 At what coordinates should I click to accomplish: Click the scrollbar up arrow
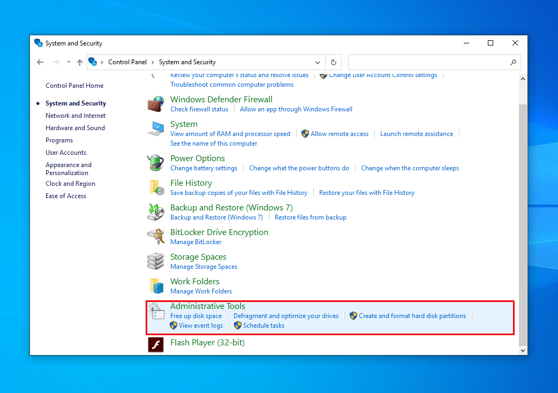click(523, 79)
